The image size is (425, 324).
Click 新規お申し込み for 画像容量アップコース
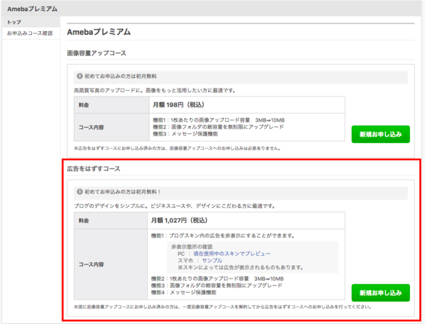380,134
